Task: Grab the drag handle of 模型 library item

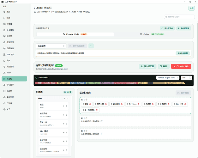Action: pyautogui.click(x=66, y=106)
